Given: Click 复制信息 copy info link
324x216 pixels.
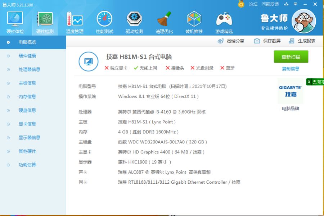Looking at the screenshot, I should pos(291,69).
